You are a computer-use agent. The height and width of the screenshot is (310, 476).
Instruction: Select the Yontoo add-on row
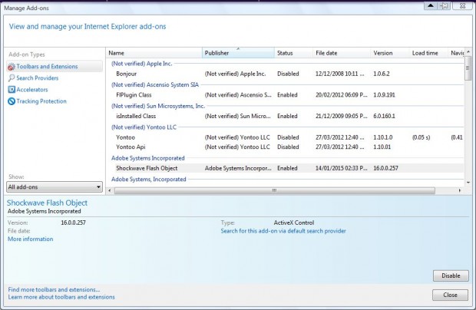pos(285,137)
